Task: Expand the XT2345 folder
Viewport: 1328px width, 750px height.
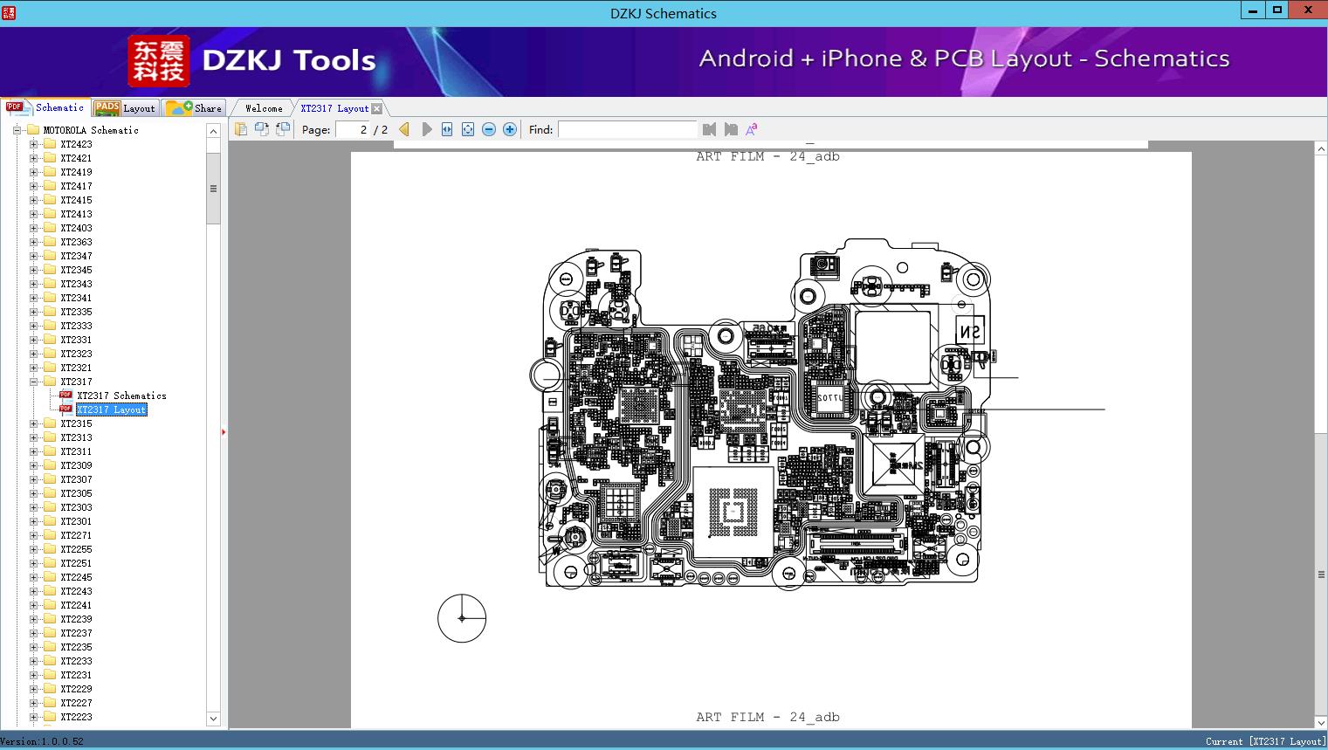Action: (x=33, y=270)
